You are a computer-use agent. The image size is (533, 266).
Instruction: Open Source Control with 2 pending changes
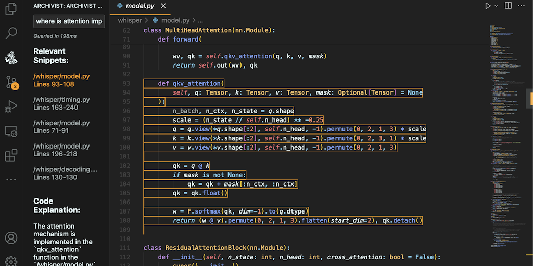pyautogui.click(x=11, y=82)
